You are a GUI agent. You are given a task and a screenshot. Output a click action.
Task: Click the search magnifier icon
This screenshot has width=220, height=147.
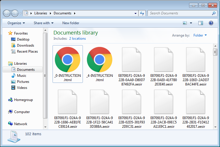(x=214, y=13)
